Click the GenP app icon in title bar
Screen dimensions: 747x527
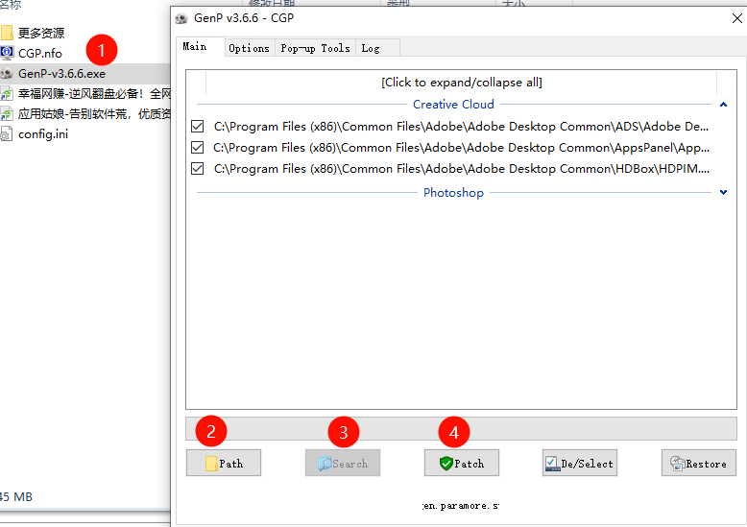(181, 18)
